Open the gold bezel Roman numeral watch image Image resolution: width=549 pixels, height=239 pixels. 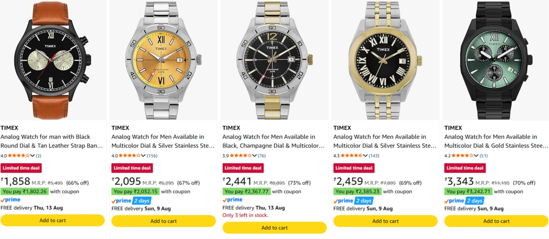click(x=386, y=60)
